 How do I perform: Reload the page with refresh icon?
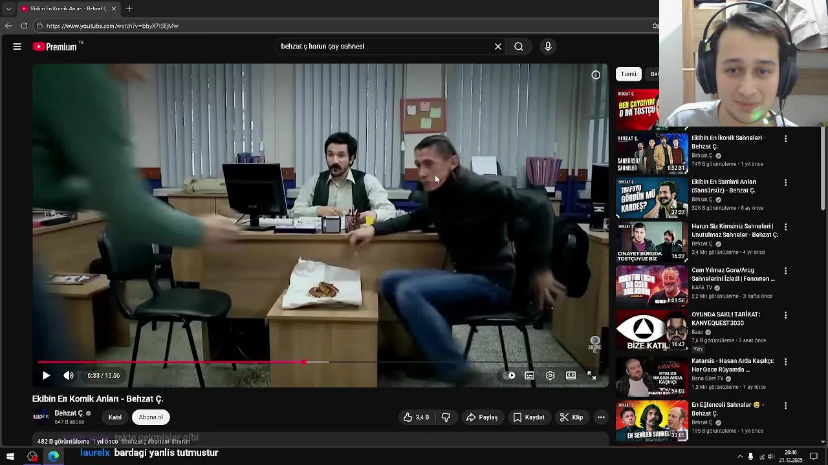24,26
